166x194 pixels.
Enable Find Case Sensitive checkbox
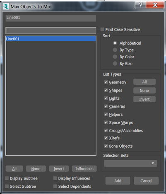click(102, 29)
